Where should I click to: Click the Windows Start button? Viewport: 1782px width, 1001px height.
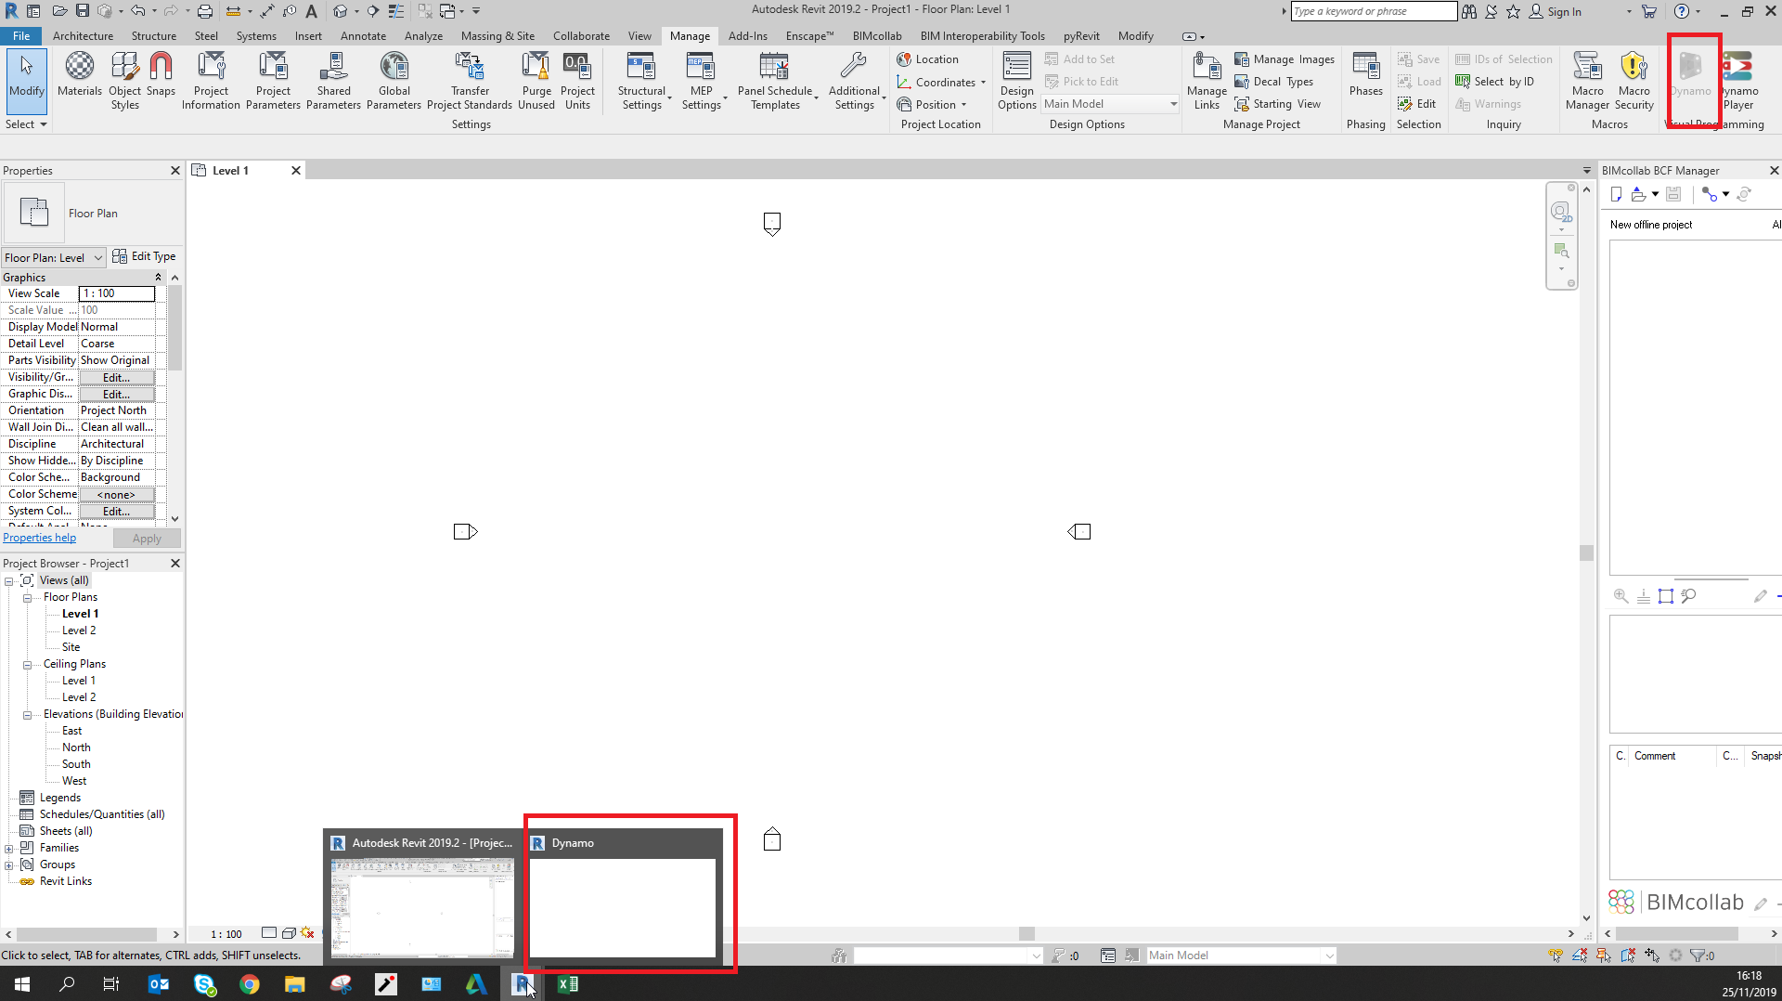22,984
